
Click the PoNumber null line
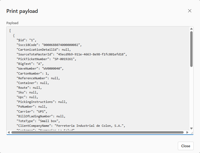click(32, 107)
